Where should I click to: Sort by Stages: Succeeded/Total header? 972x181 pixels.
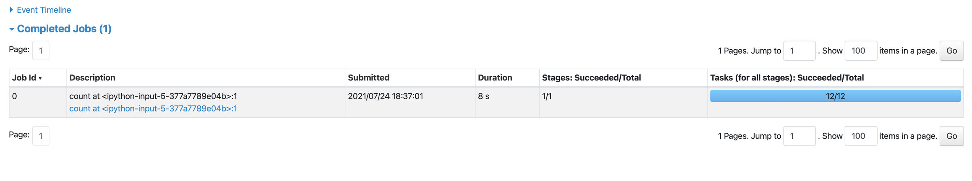[x=591, y=78]
